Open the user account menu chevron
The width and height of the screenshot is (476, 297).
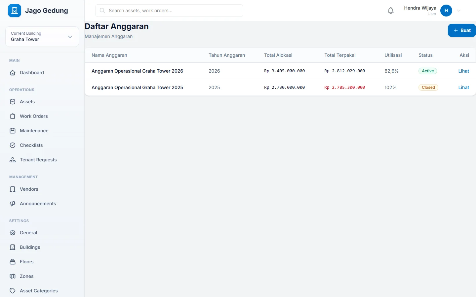tap(459, 11)
